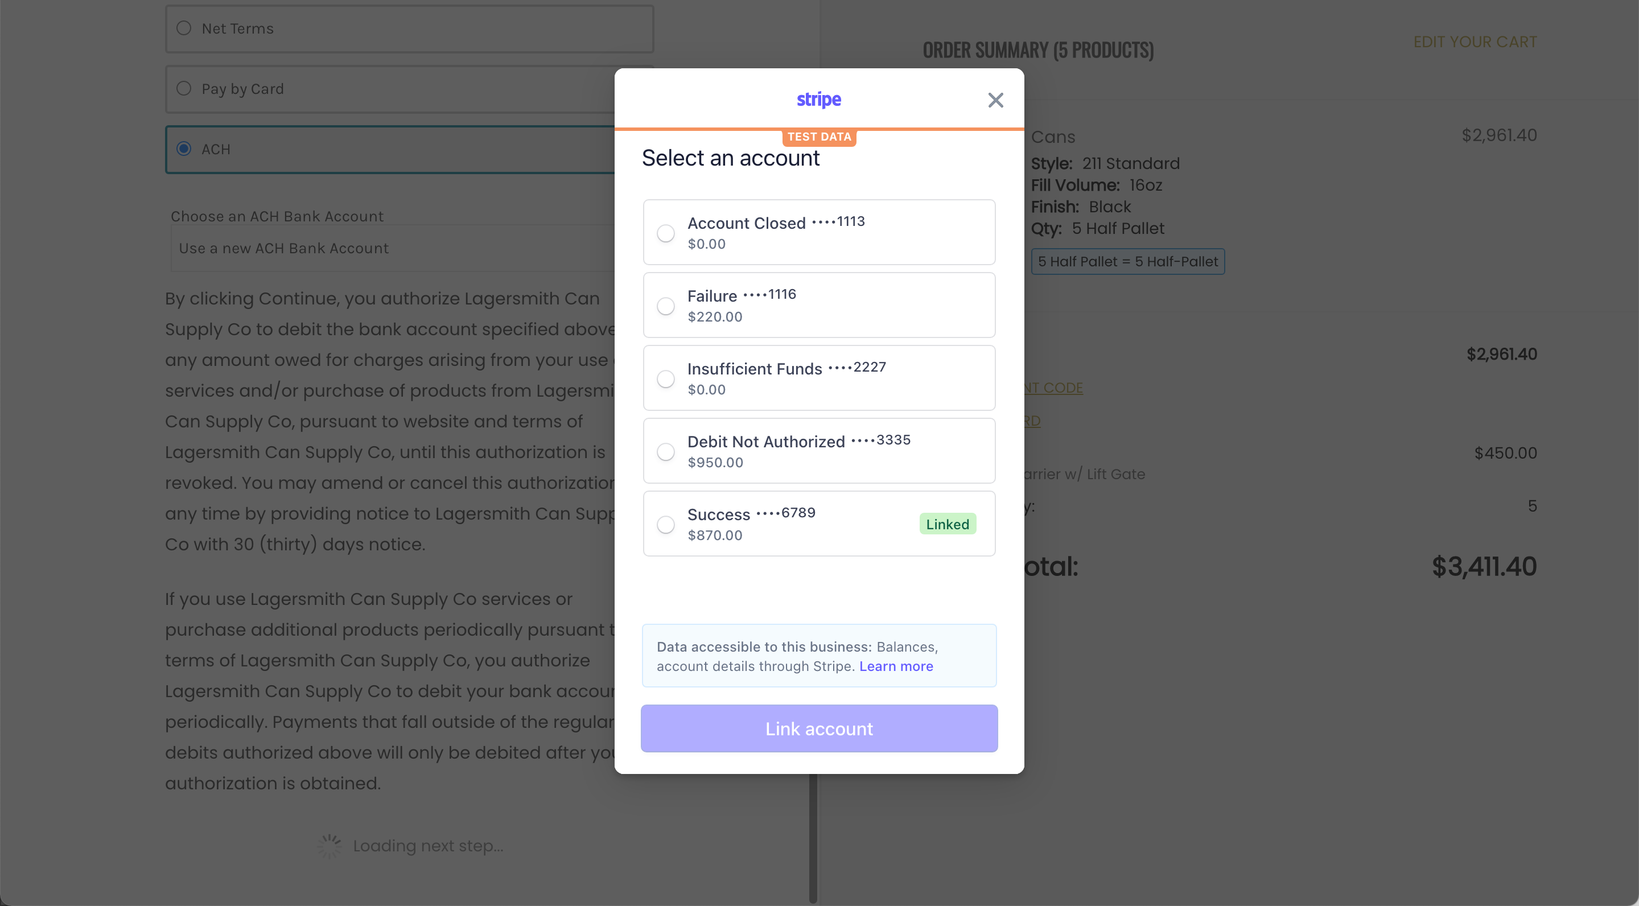This screenshot has height=906, width=1639.
Task: Click the Linked badge on Success account
Action: click(947, 524)
